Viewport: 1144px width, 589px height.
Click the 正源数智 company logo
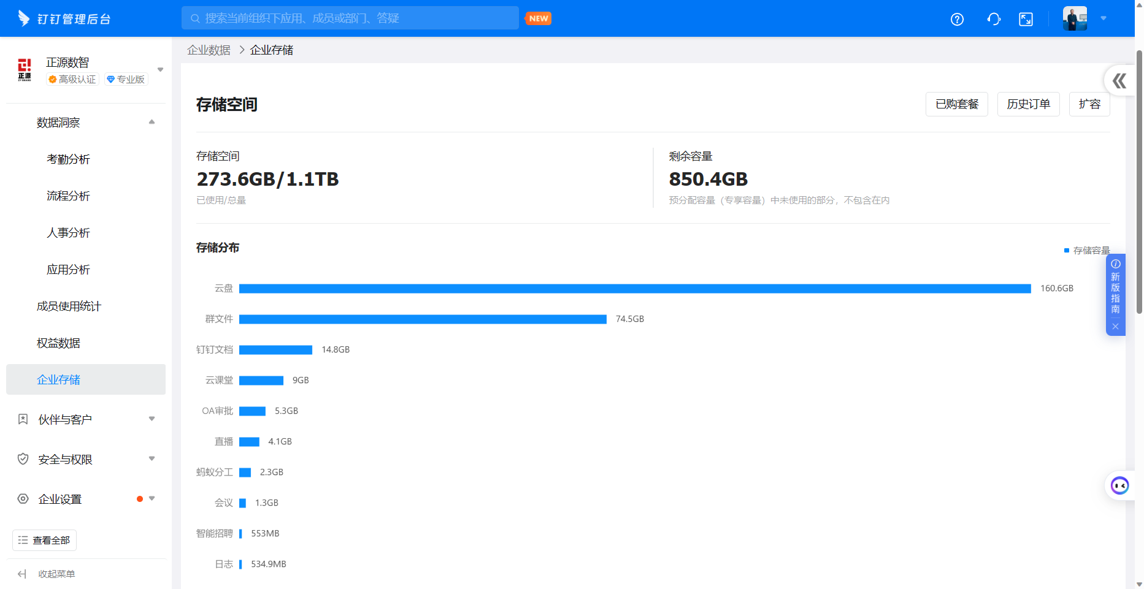coord(25,70)
